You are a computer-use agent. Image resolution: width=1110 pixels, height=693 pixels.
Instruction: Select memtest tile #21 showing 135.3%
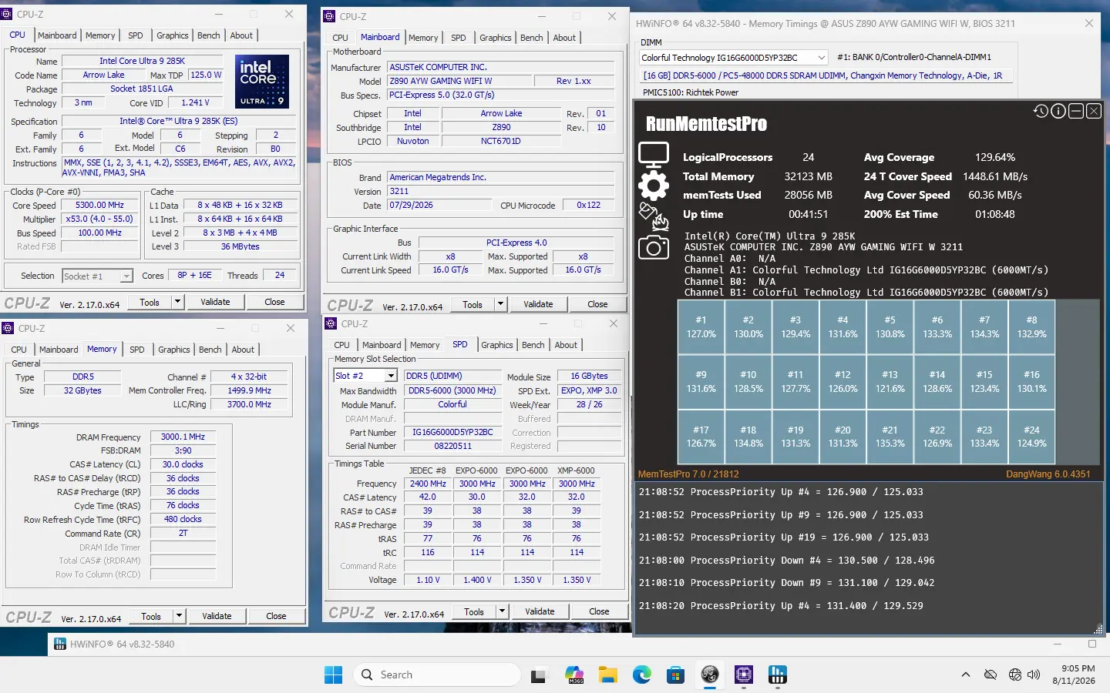coord(890,437)
